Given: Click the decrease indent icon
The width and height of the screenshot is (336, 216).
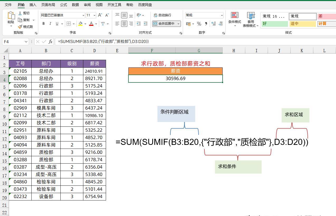Looking at the screenshot, I should [139, 24].
